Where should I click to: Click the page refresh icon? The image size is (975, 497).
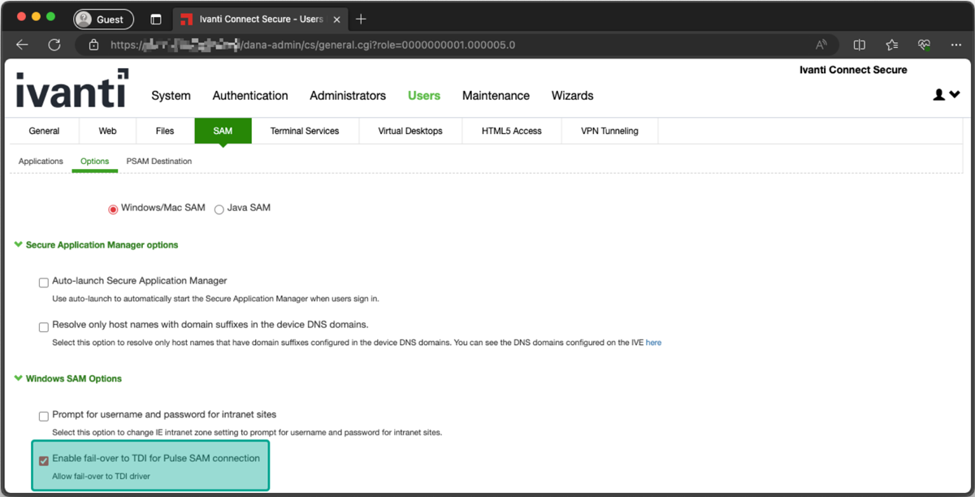(x=54, y=45)
